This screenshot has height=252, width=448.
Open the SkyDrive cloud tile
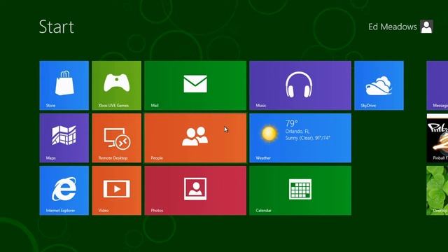[379, 85]
